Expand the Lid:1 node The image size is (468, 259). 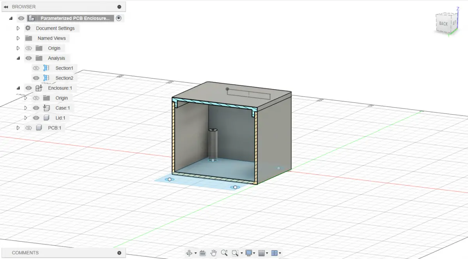tap(26, 118)
